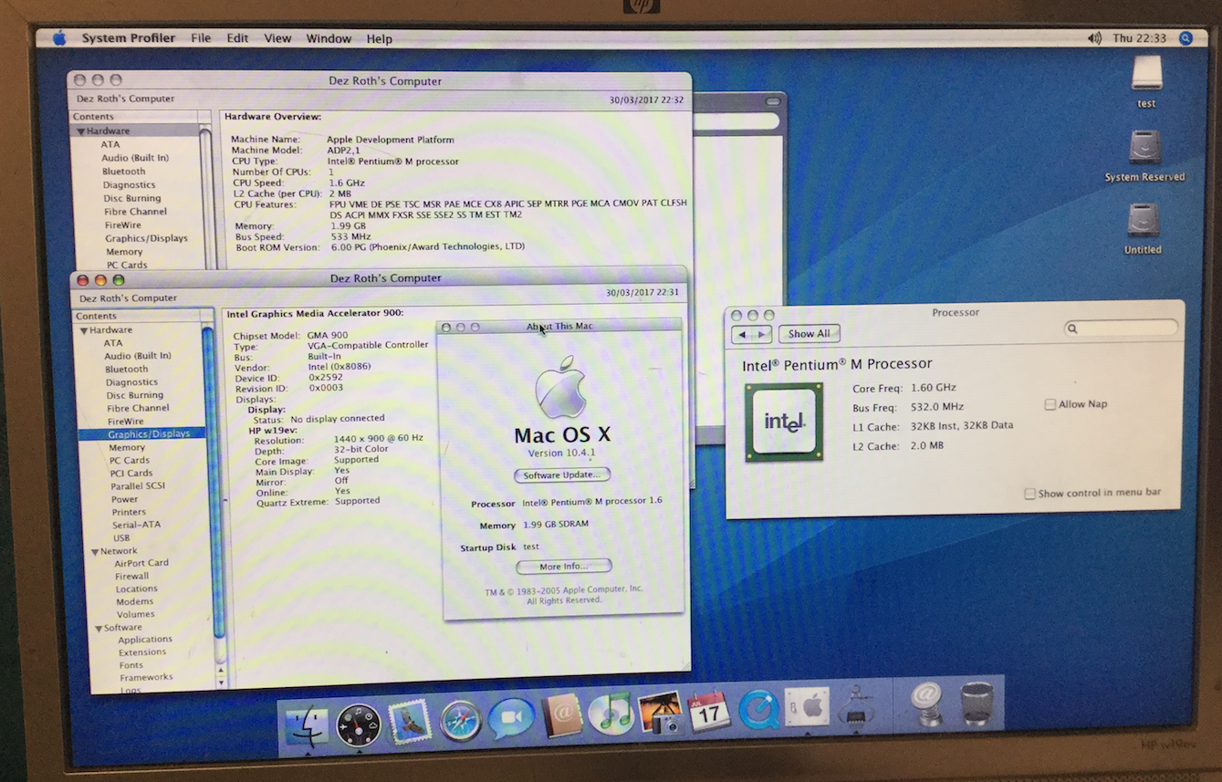Click the sidebar scroll down arrow
This screenshot has width=1222, height=782.
[220, 682]
